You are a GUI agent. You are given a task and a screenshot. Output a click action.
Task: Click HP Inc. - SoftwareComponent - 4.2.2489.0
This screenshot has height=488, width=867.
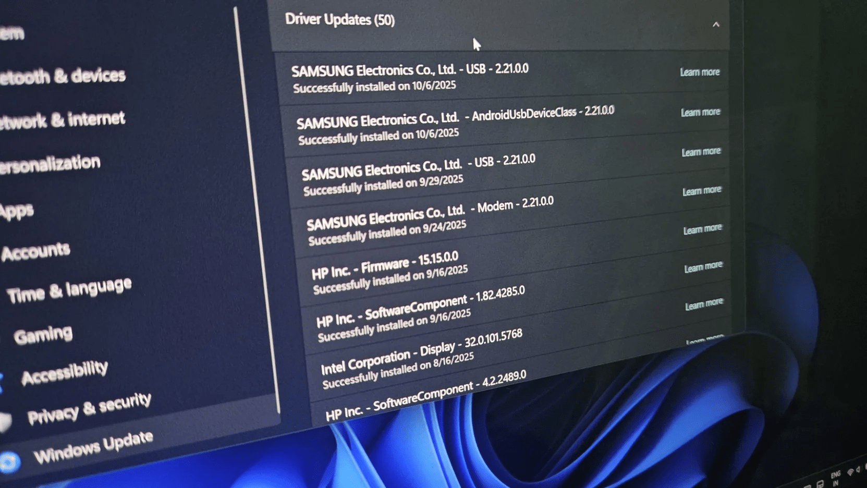pos(426,396)
